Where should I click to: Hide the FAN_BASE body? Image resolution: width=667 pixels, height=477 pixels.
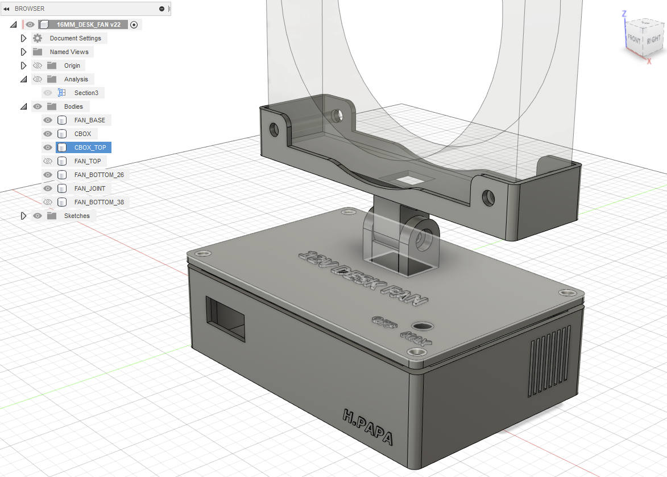tap(48, 120)
